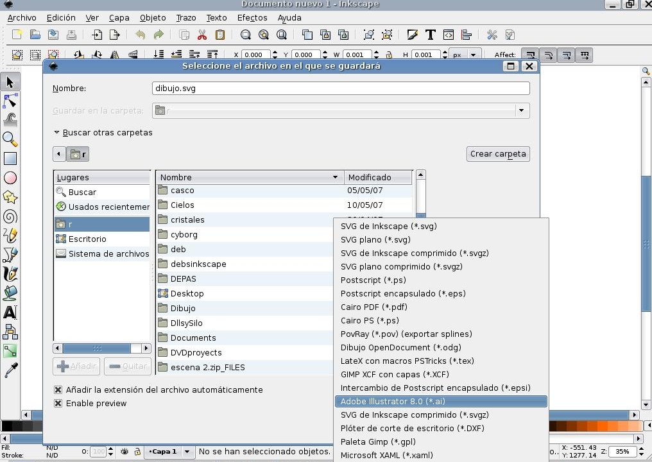652x462 pixels.
Task: Click the new document icon
Action: [17, 35]
